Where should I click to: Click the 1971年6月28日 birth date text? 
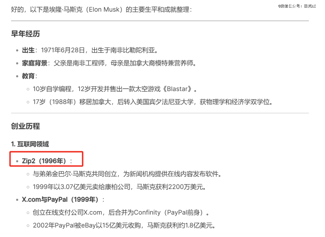click(63, 50)
